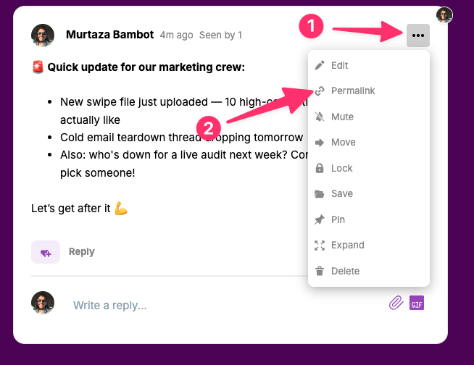474x365 pixels.
Task: Click the Mute bell icon
Action: pyautogui.click(x=319, y=117)
